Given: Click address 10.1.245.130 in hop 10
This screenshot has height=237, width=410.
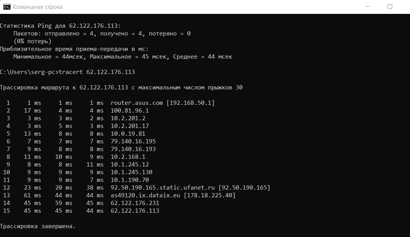Looking at the screenshot, I should tap(131, 172).
